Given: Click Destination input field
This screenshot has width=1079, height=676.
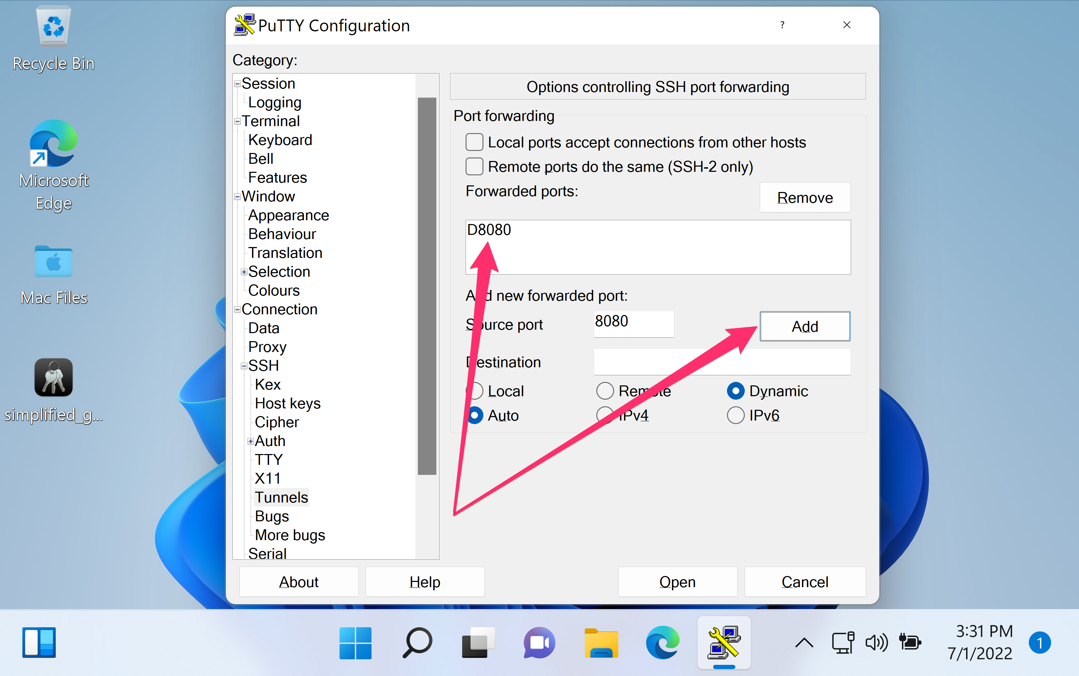Looking at the screenshot, I should [722, 362].
